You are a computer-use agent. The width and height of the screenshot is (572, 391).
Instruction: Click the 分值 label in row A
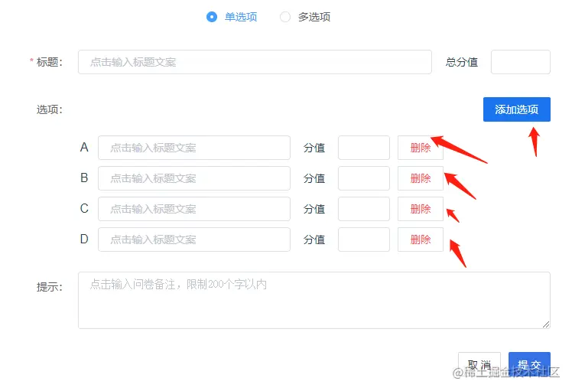pyautogui.click(x=314, y=148)
